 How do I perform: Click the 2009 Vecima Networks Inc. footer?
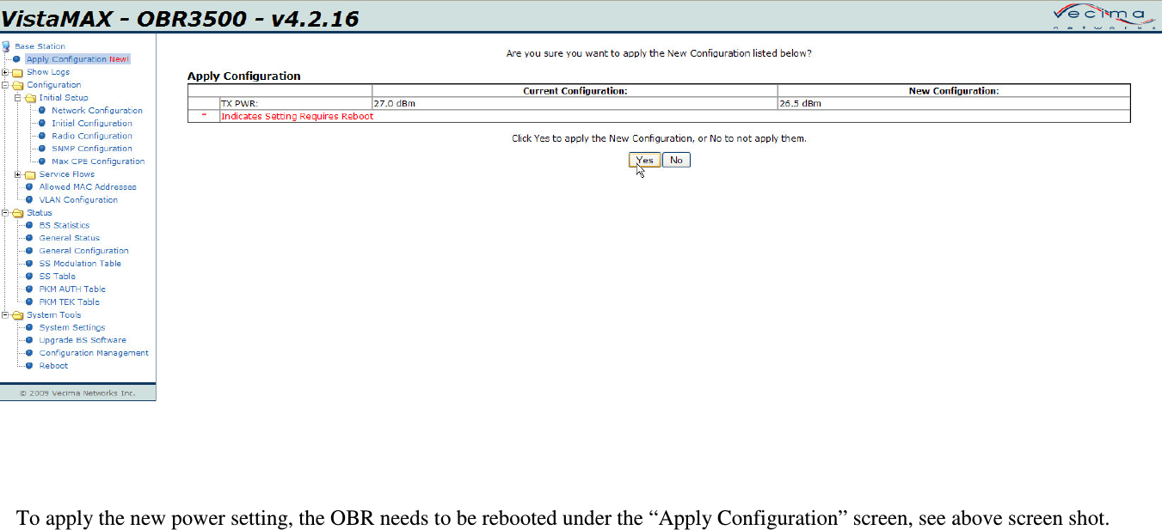click(x=77, y=393)
